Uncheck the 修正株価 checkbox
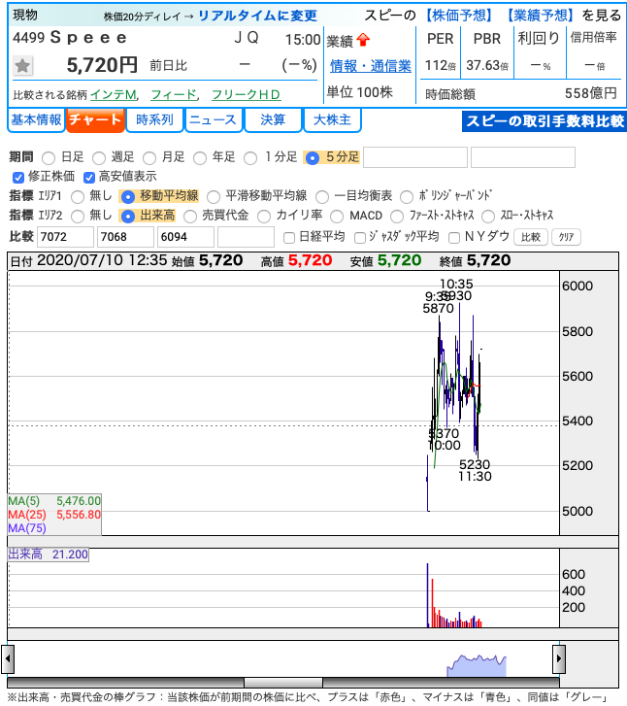This screenshot has height=706, width=627. pos(18,178)
